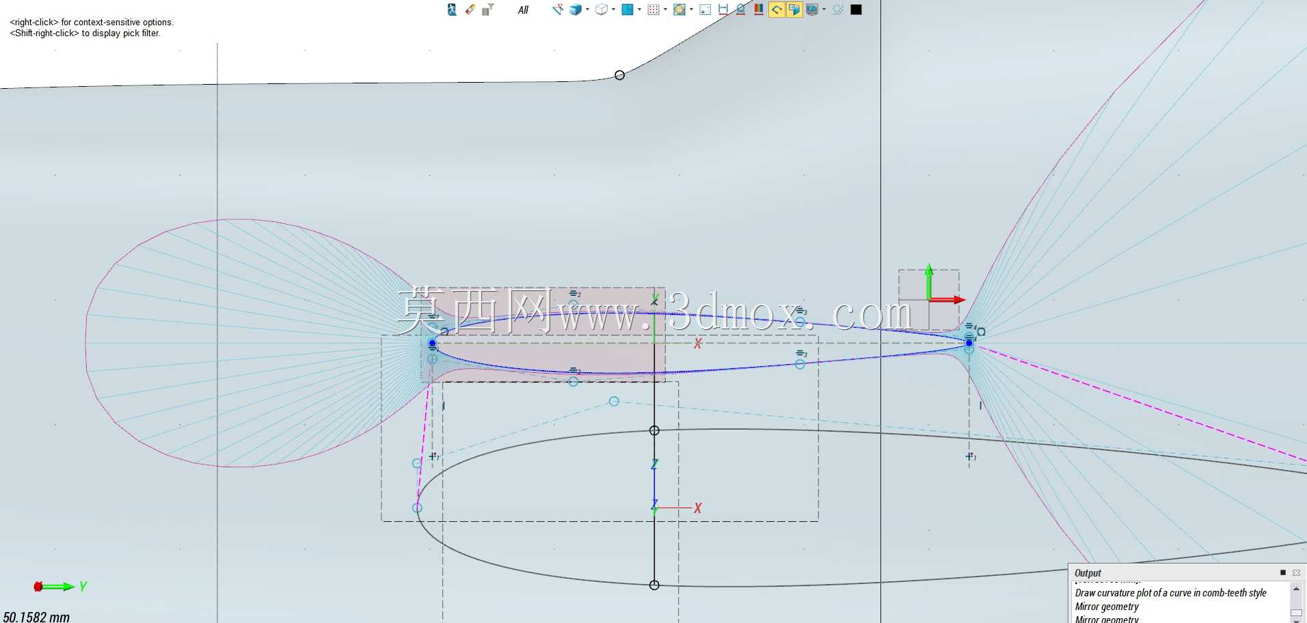Image resolution: width=1307 pixels, height=623 pixels.
Task: Toggle the highlighted yellow layered-sheets button
Action: click(x=794, y=10)
